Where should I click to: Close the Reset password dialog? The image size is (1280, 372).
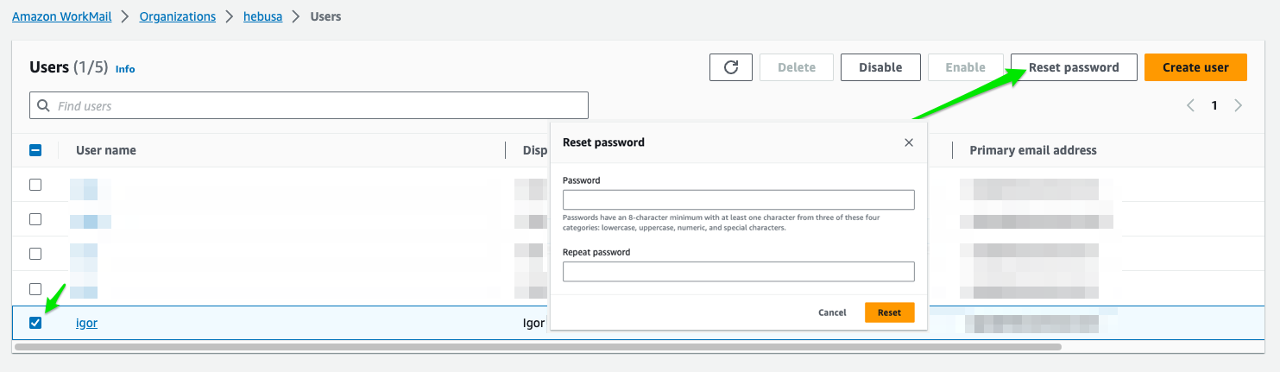coord(908,142)
